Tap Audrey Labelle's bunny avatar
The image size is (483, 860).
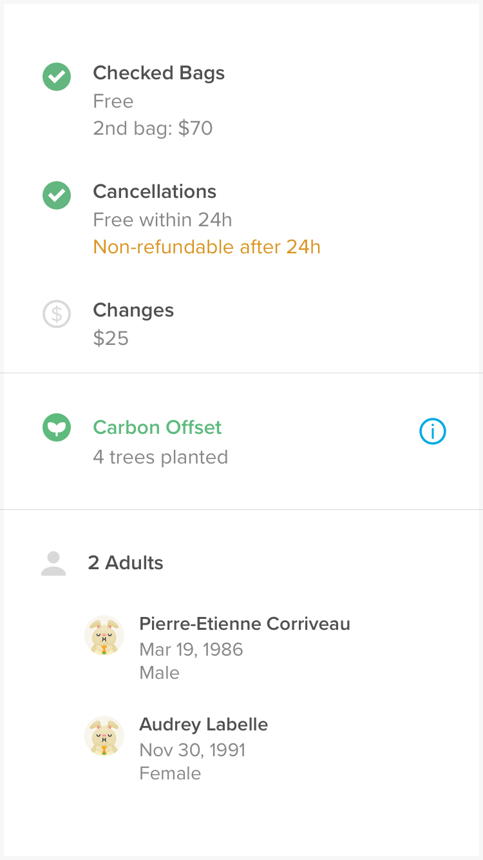pos(104,736)
